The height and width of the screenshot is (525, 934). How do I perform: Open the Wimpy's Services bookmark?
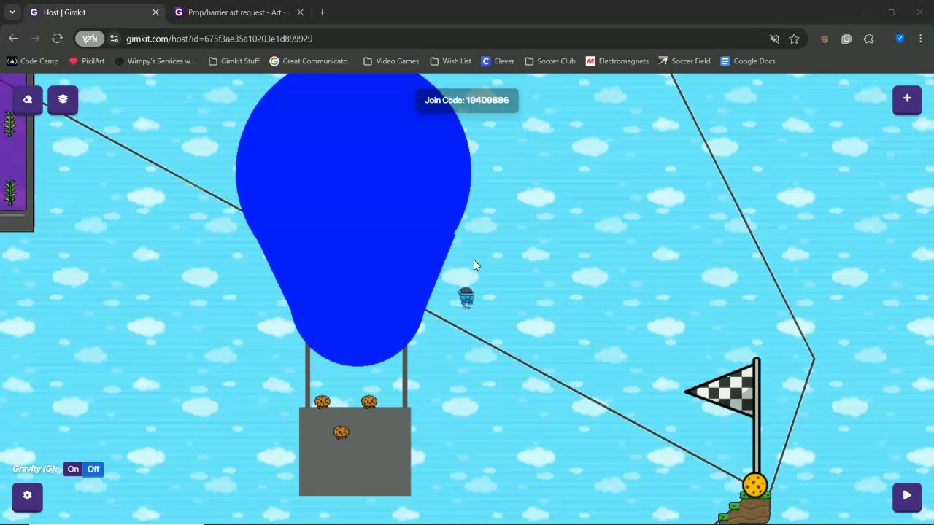pyautogui.click(x=155, y=61)
